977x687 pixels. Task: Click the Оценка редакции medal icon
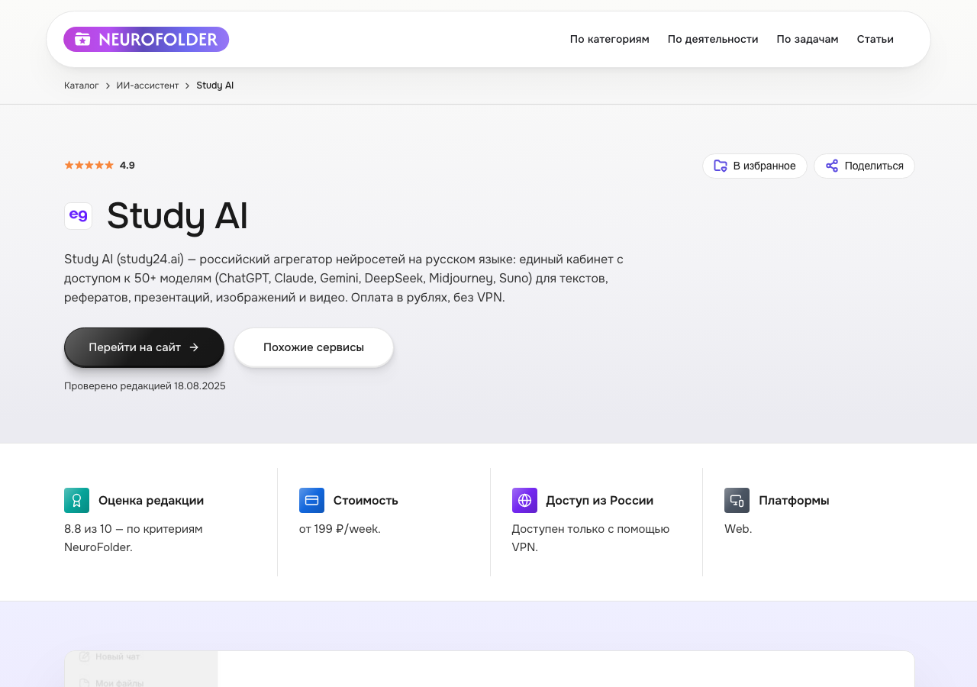(76, 501)
